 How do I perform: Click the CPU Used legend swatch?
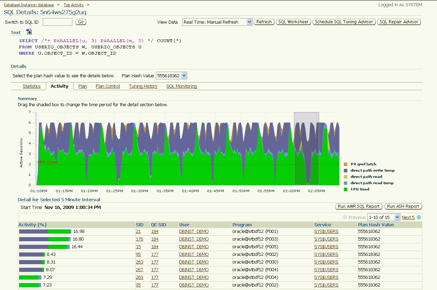pyautogui.click(x=345, y=189)
